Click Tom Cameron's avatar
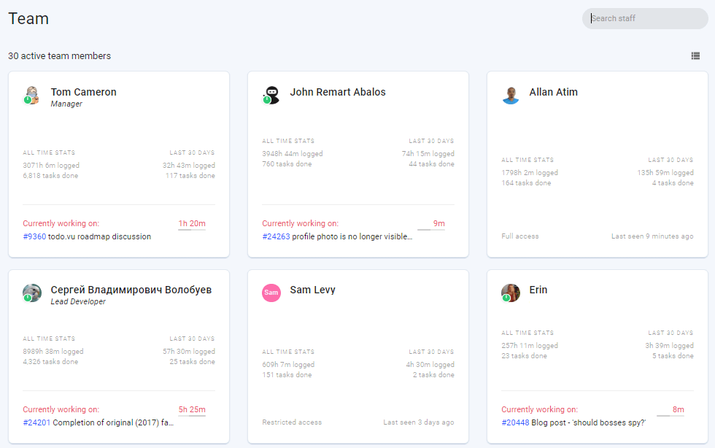This screenshot has height=448, width=715. click(31, 95)
